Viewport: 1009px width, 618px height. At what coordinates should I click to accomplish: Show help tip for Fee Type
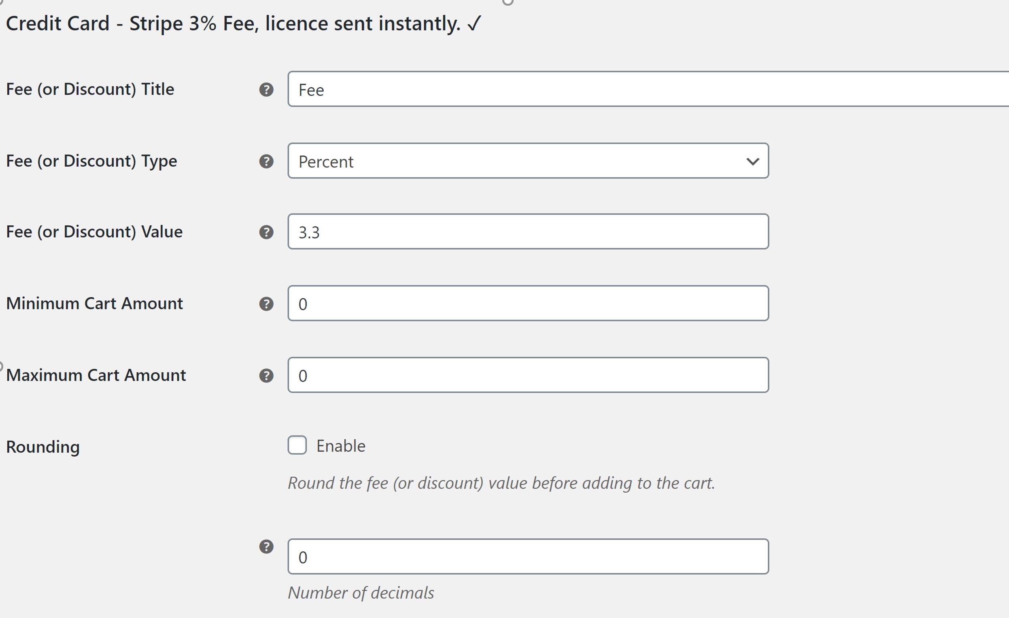[266, 161]
